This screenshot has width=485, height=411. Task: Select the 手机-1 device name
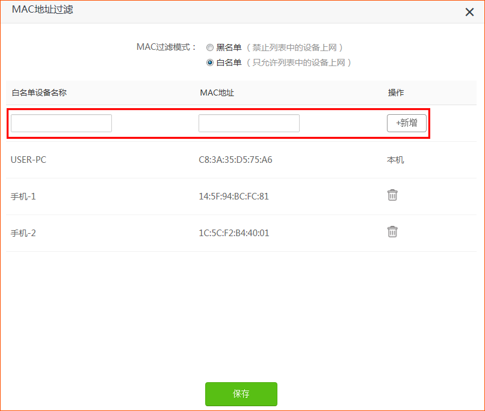[x=23, y=195]
